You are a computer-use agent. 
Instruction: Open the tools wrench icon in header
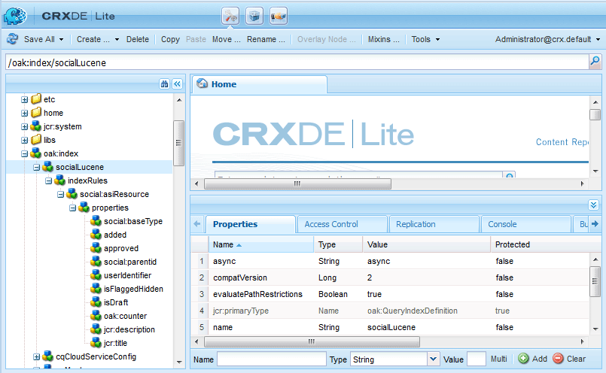coord(230,17)
